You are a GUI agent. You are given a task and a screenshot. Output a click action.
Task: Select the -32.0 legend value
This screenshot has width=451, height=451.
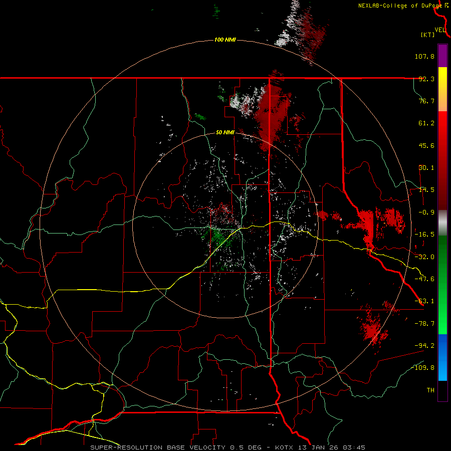point(424,257)
